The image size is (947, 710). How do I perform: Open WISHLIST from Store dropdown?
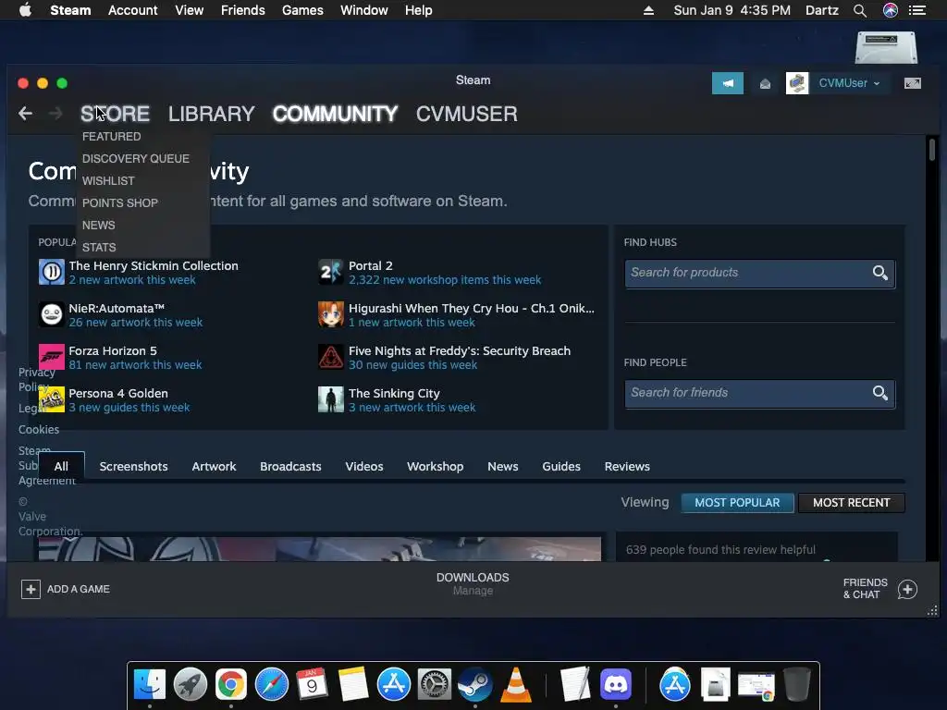108,181
